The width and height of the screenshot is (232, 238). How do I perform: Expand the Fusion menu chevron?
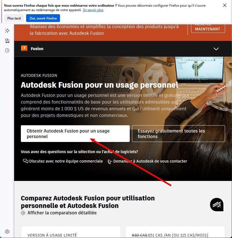216,49
